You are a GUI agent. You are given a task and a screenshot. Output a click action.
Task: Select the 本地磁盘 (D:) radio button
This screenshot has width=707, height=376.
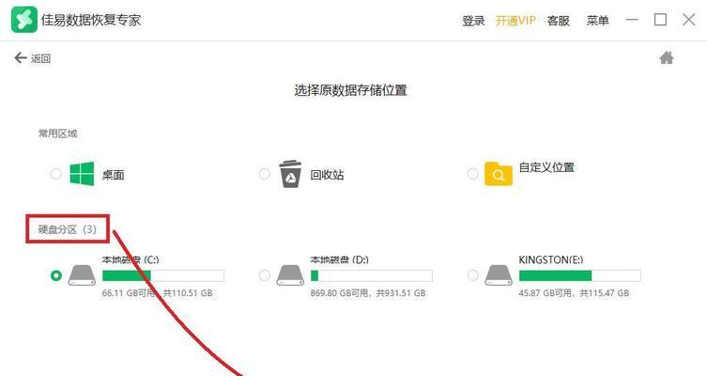(x=265, y=274)
